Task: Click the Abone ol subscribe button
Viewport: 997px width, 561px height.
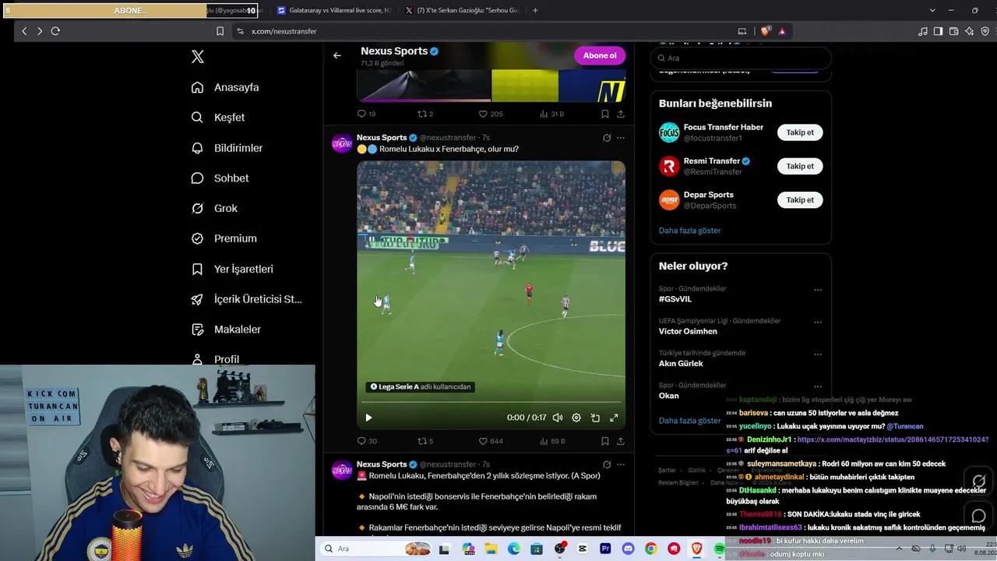Action: coord(600,55)
